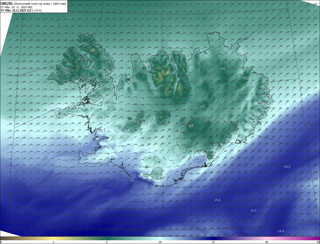Click the 3.1 value label on the map
320x244 pixels.
click(x=168, y=73)
